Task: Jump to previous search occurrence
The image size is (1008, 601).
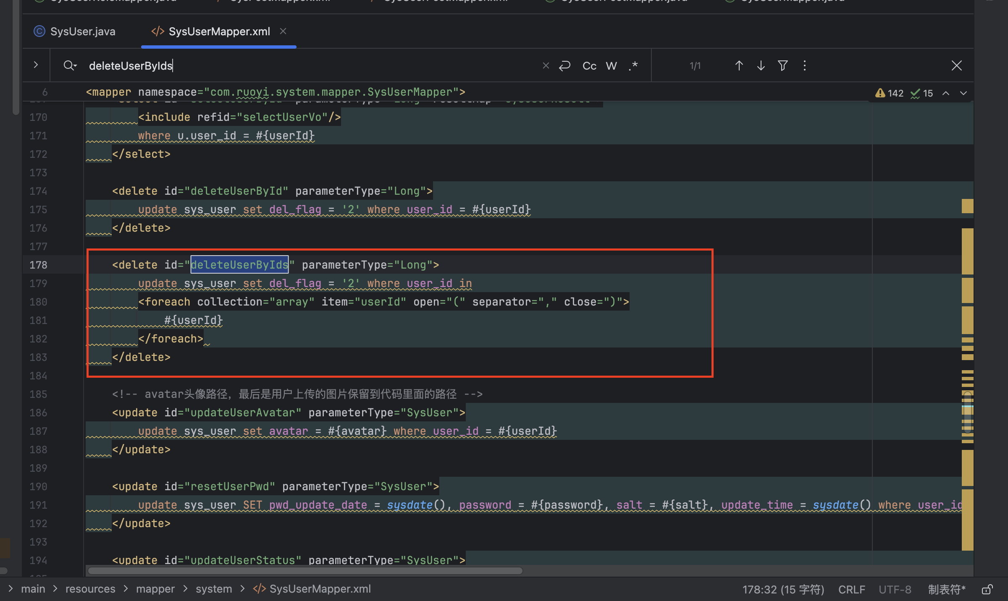Action: 739,65
